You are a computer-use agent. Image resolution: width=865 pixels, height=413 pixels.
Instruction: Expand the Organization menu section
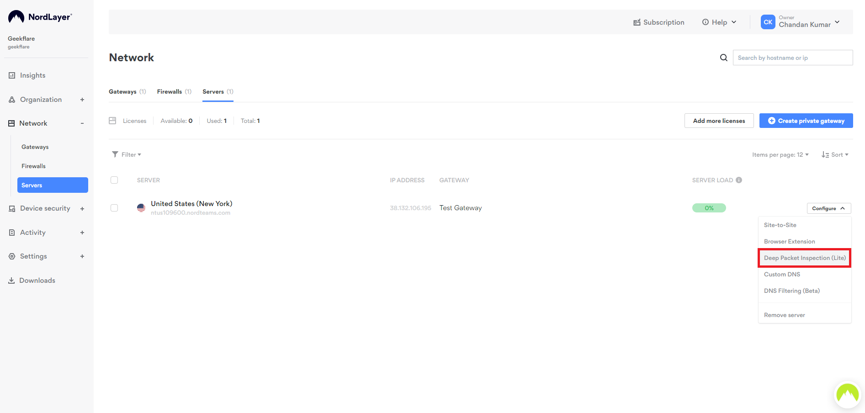pos(82,100)
